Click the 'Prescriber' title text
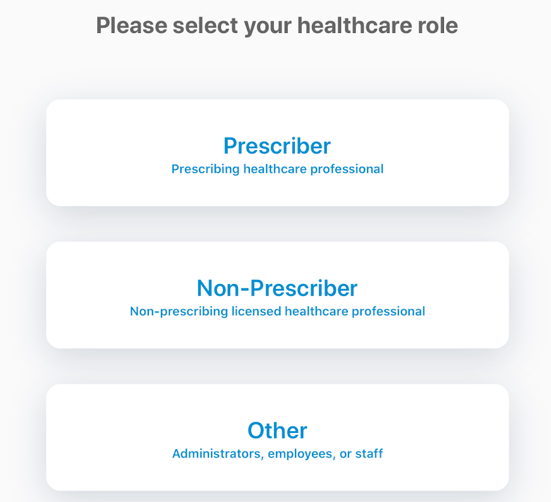This screenshot has height=502, width=551. click(x=277, y=146)
